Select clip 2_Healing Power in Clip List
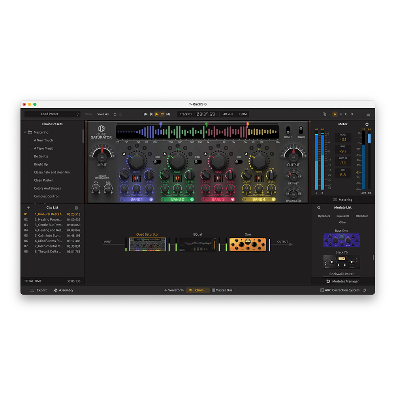 point(53,220)
